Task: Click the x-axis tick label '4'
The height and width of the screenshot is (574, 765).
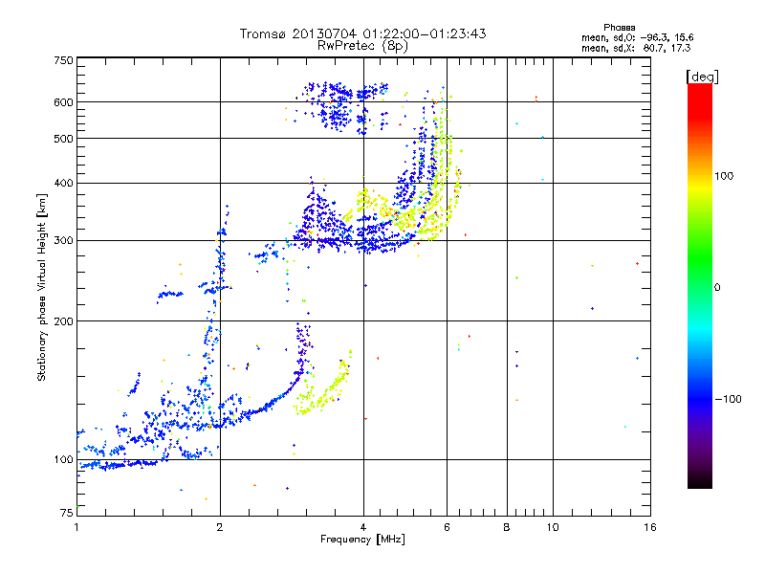Action: coord(363,527)
